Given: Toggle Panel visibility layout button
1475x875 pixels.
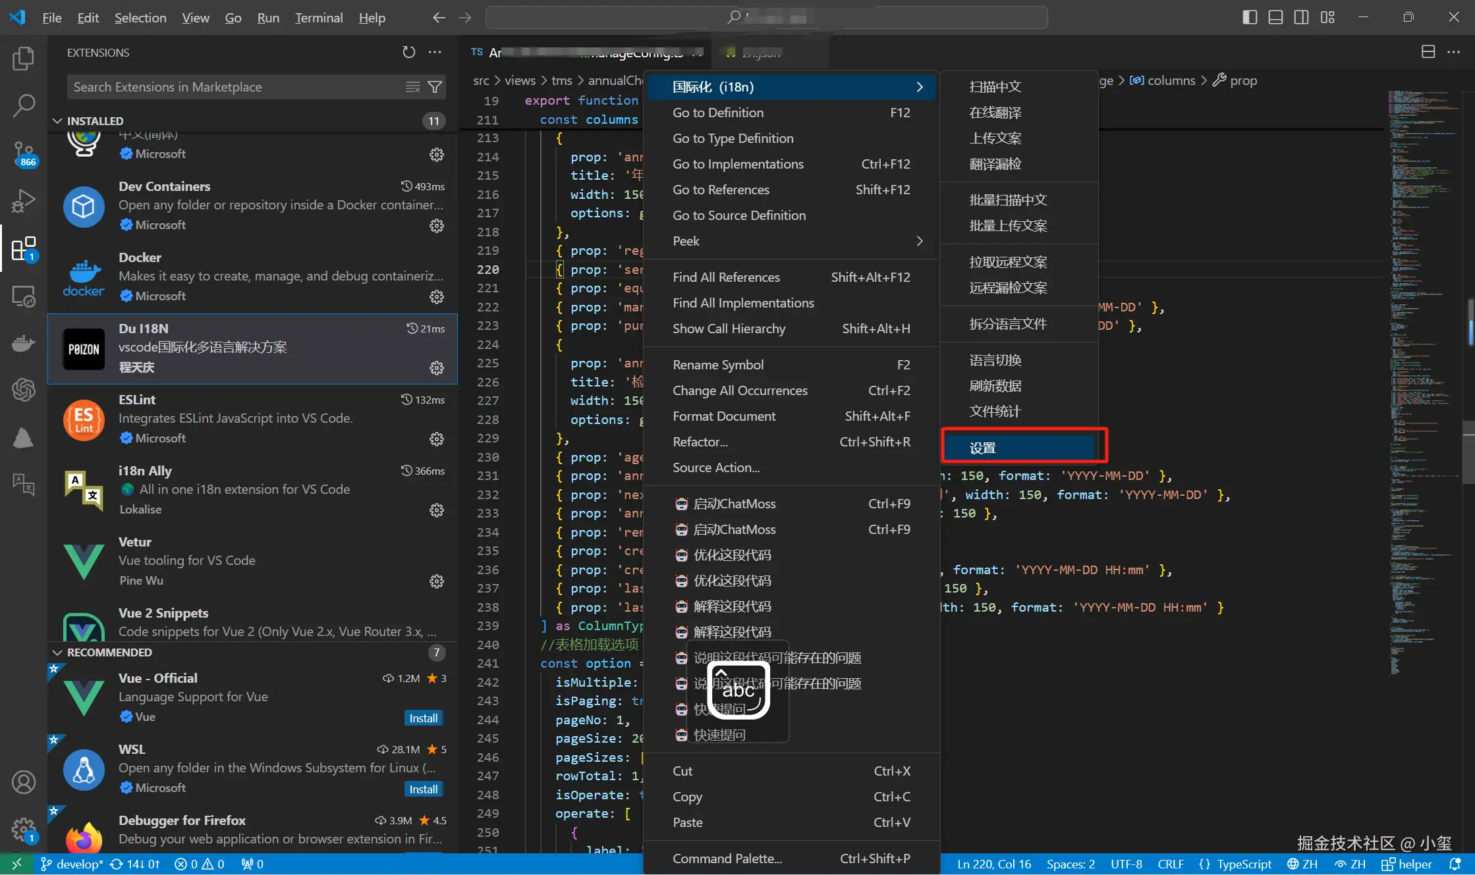Looking at the screenshot, I should (x=1275, y=18).
